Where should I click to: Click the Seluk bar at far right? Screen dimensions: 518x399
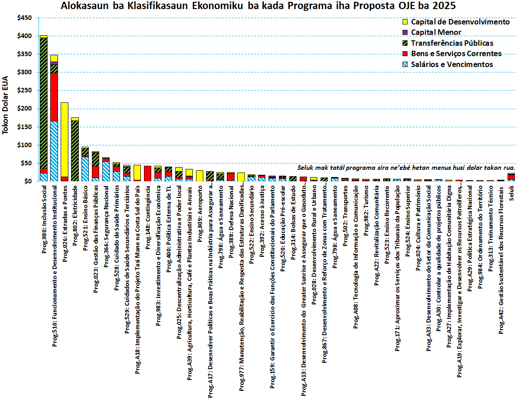511,177
